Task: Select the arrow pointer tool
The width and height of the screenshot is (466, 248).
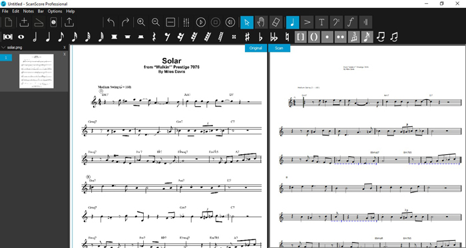Action: pos(247,22)
